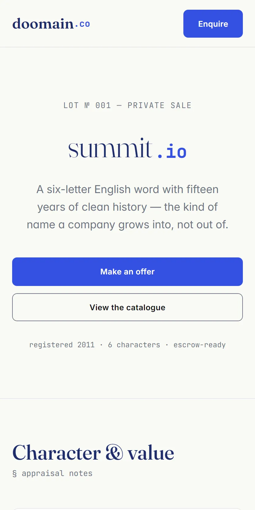Open View the catalogue

tap(127, 307)
